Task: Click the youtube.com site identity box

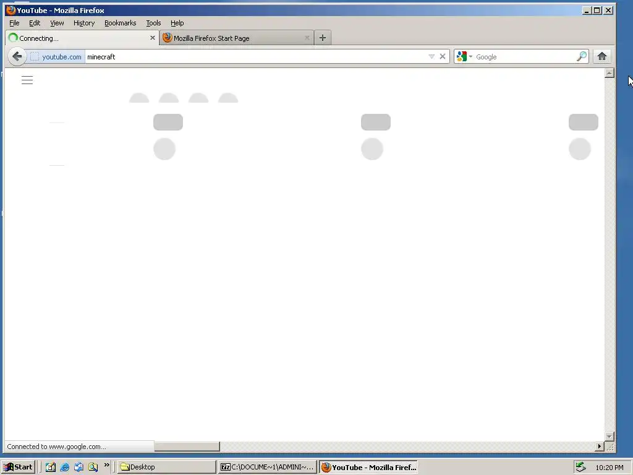Action: pyautogui.click(x=56, y=56)
